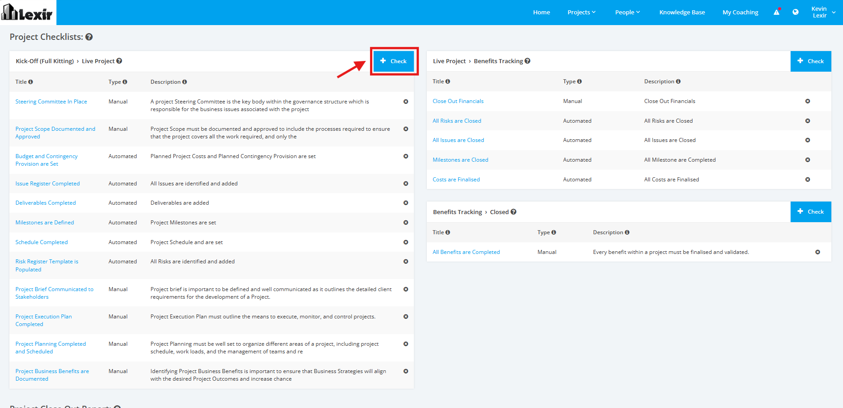Open Close Out Financials link
Image resolution: width=843 pixels, height=408 pixels.
458,101
